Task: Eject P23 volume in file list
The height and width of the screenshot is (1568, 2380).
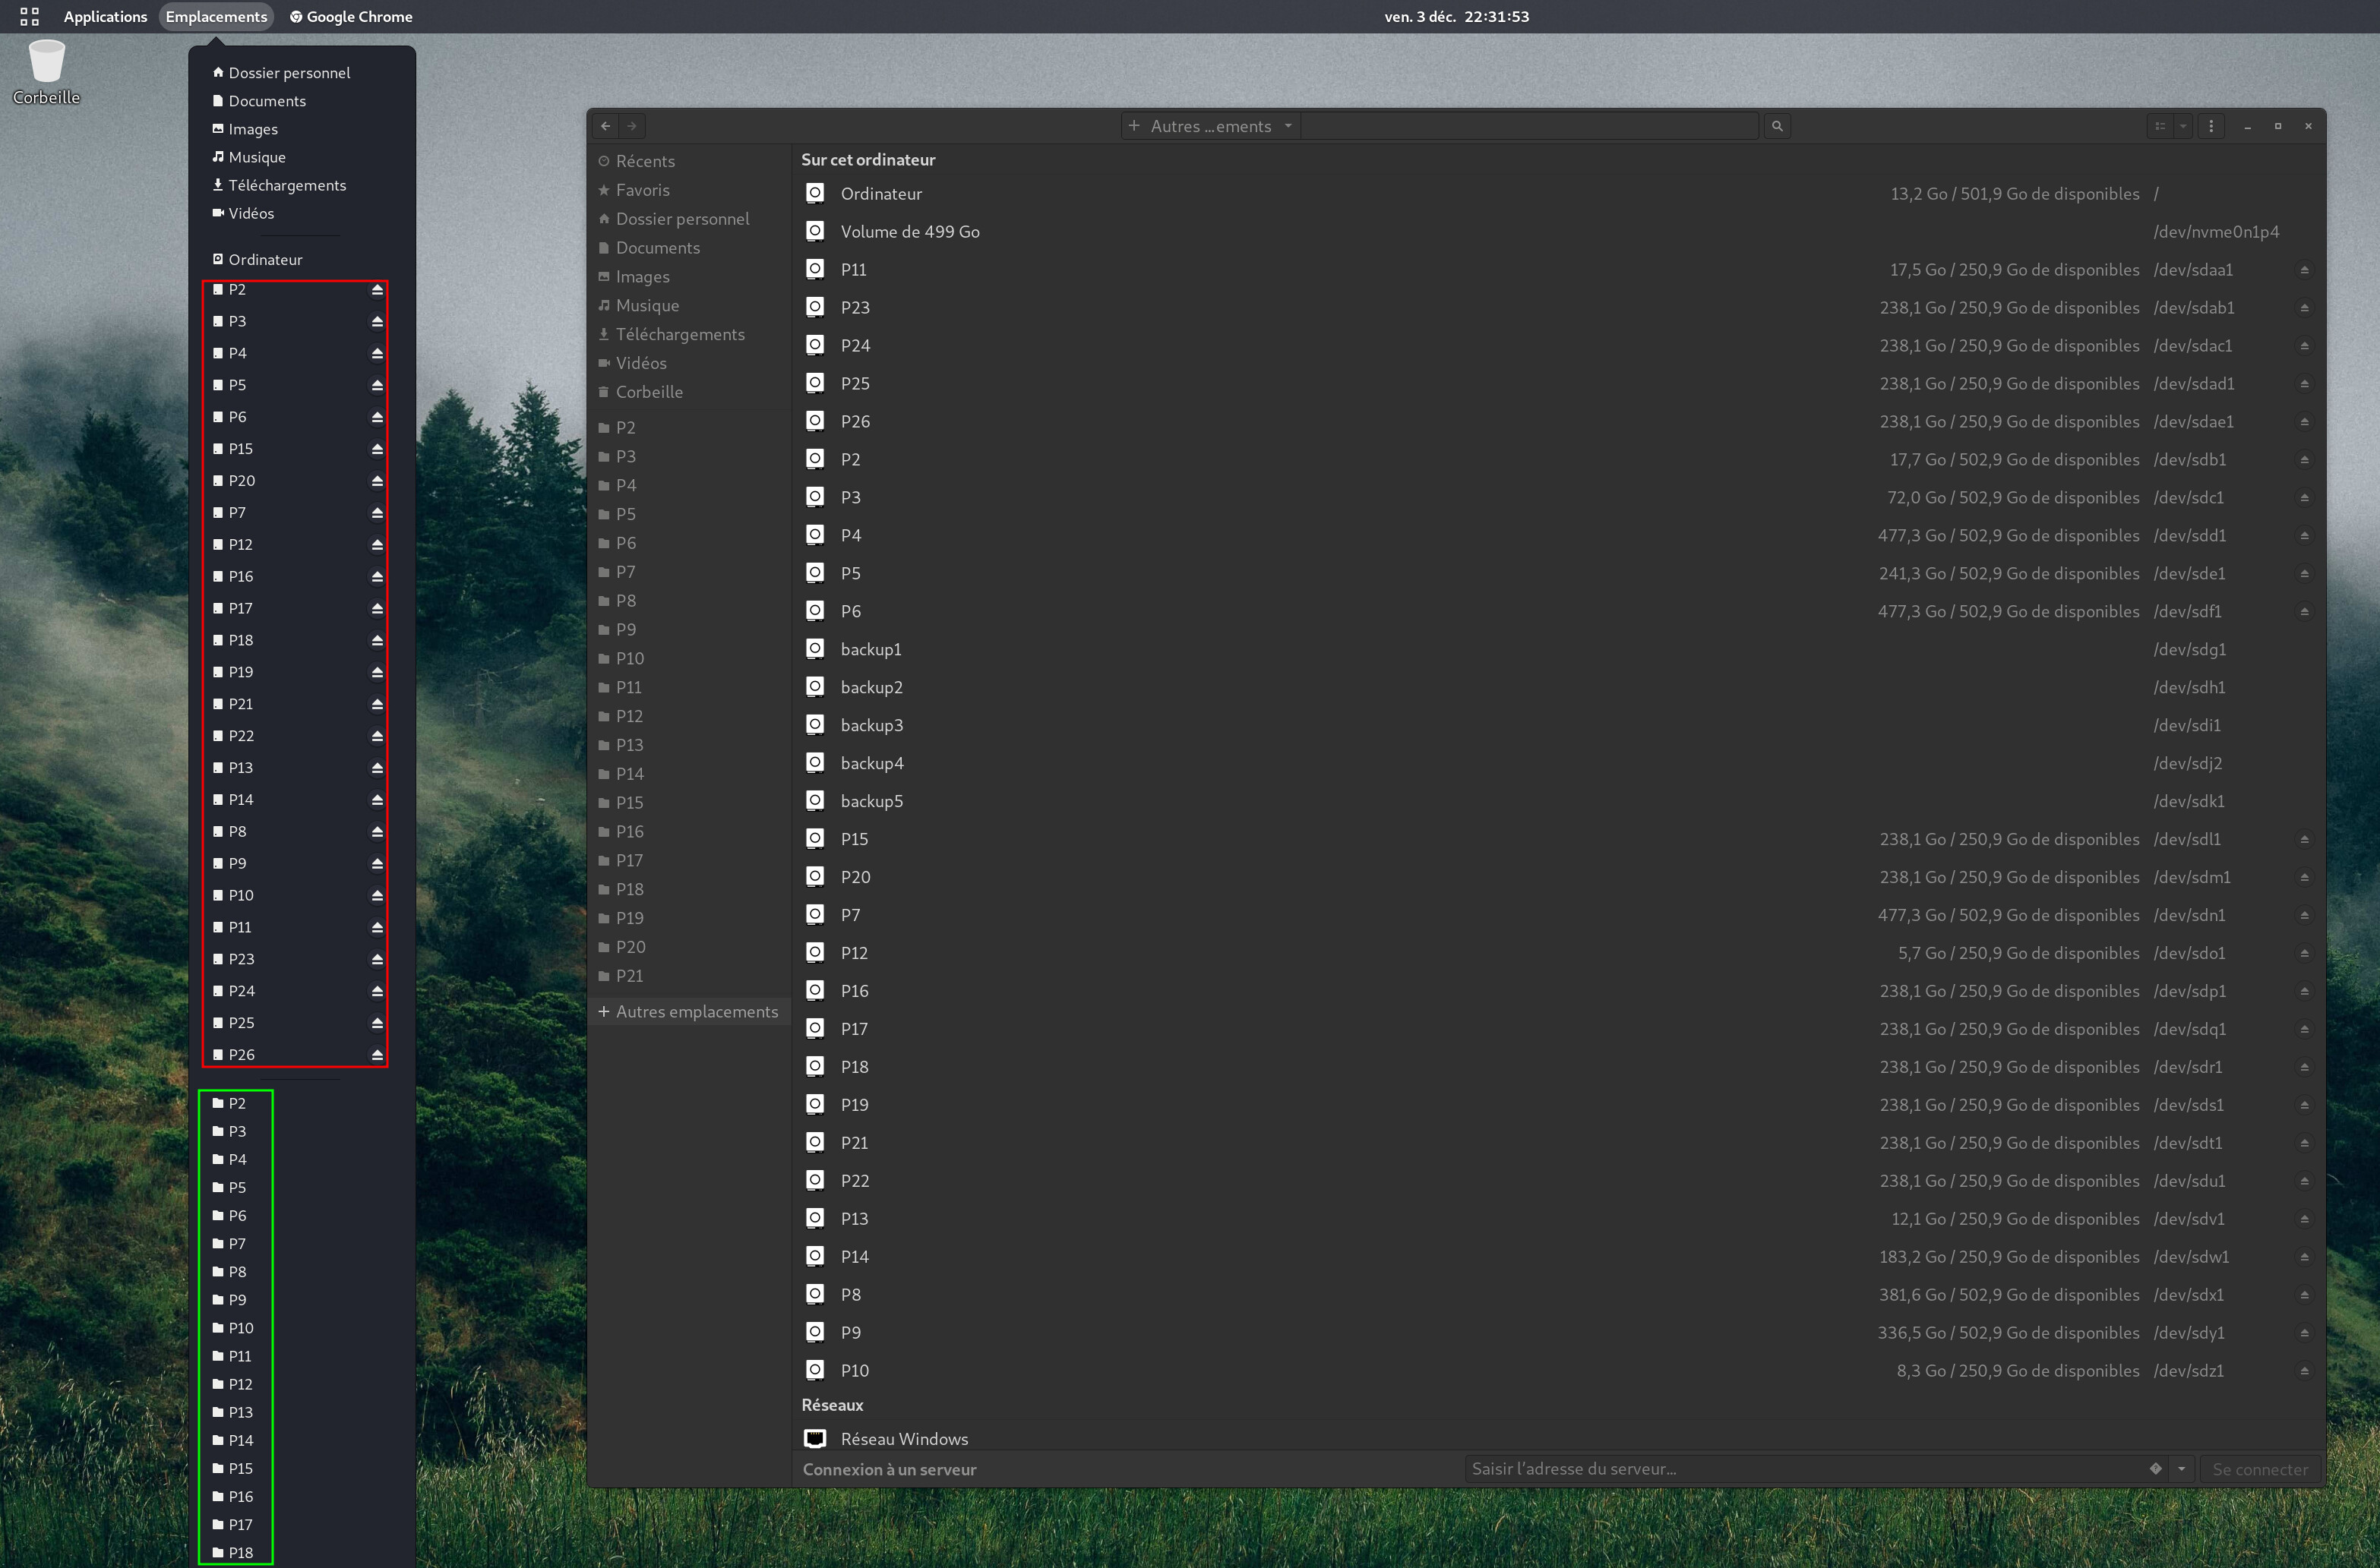Action: (2304, 308)
